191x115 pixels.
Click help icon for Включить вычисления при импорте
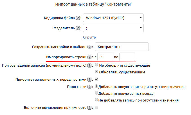[89, 108]
